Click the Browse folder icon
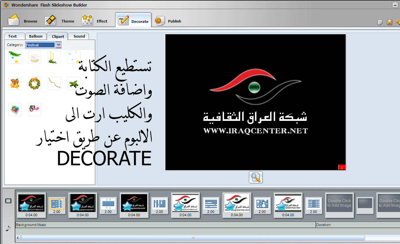 [x=13, y=20]
